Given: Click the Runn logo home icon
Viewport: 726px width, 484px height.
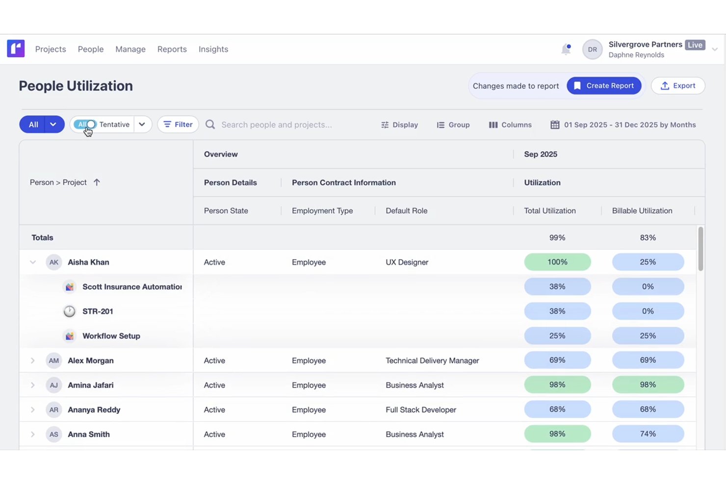Looking at the screenshot, I should coord(16,49).
